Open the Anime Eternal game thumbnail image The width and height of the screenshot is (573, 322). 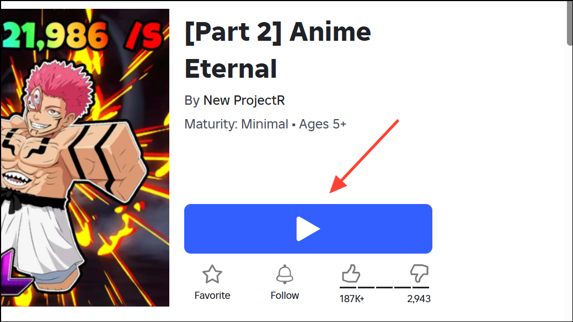(85, 158)
